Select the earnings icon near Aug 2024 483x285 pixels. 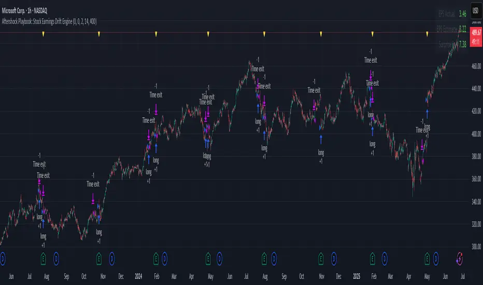[264, 256]
